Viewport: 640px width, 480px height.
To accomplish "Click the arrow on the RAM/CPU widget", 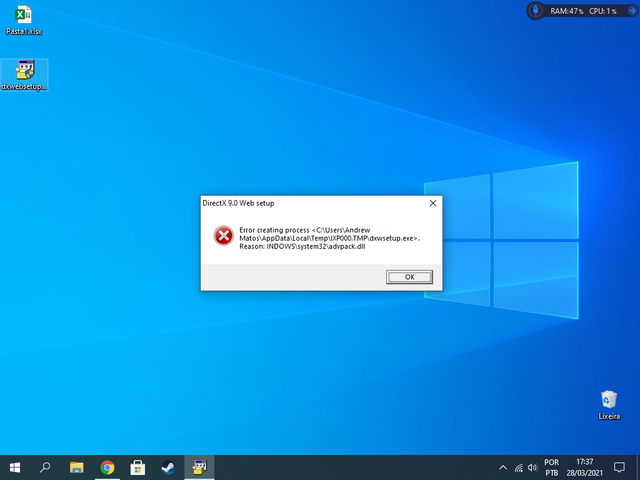I will pyautogui.click(x=631, y=11).
